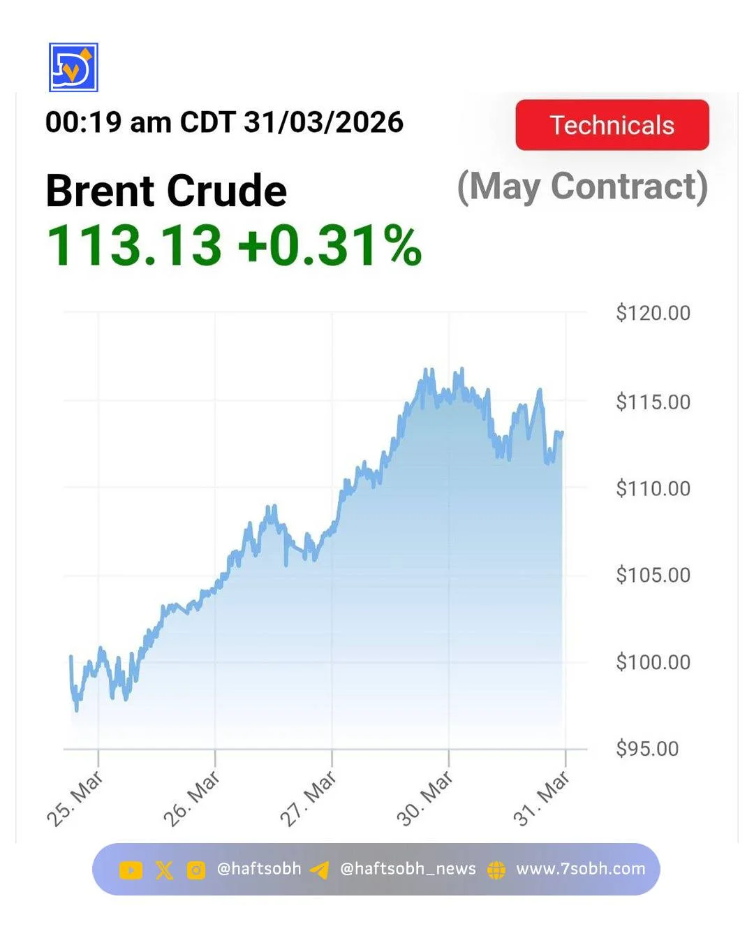The height and width of the screenshot is (943, 754).
Task: Select the 27. Mar date label
Action: (x=309, y=798)
